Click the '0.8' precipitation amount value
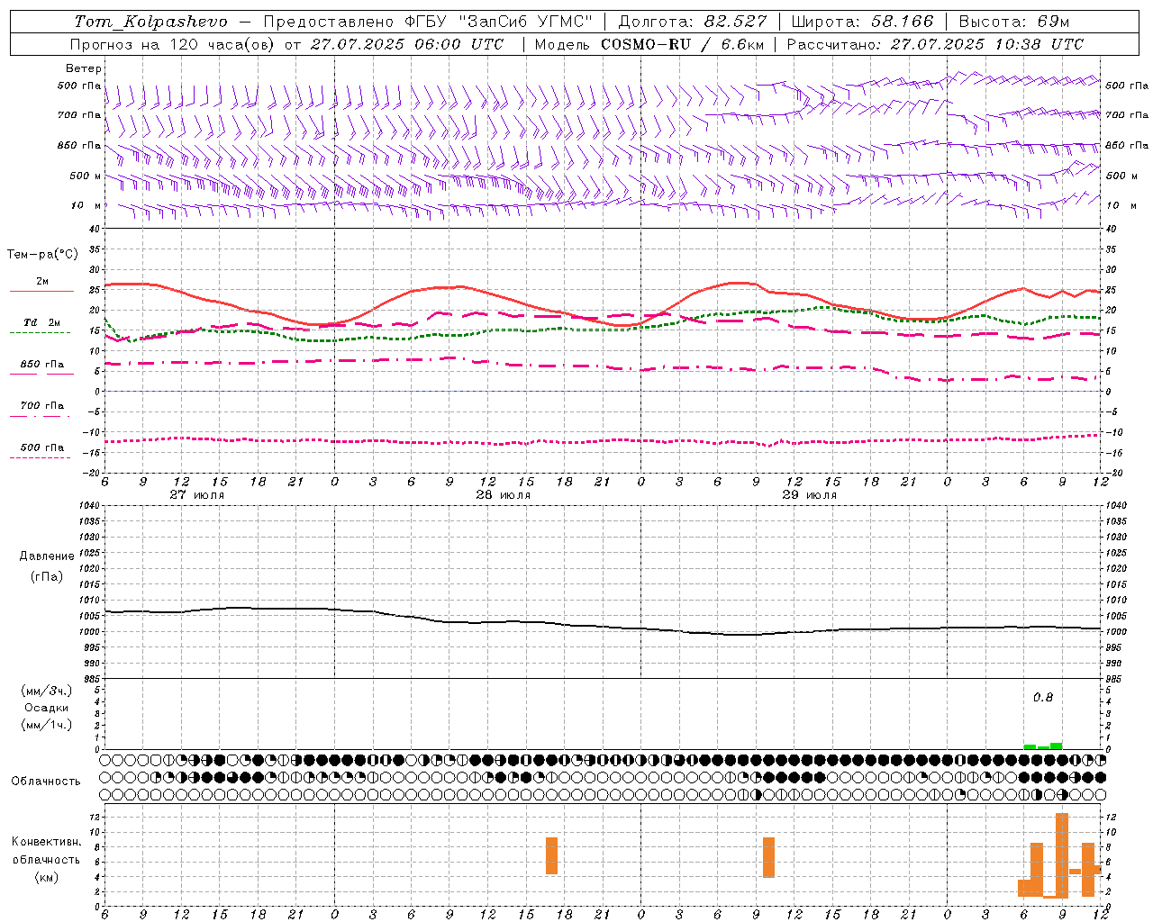Viewport: 1153px width, 922px height. click(1042, 698)
